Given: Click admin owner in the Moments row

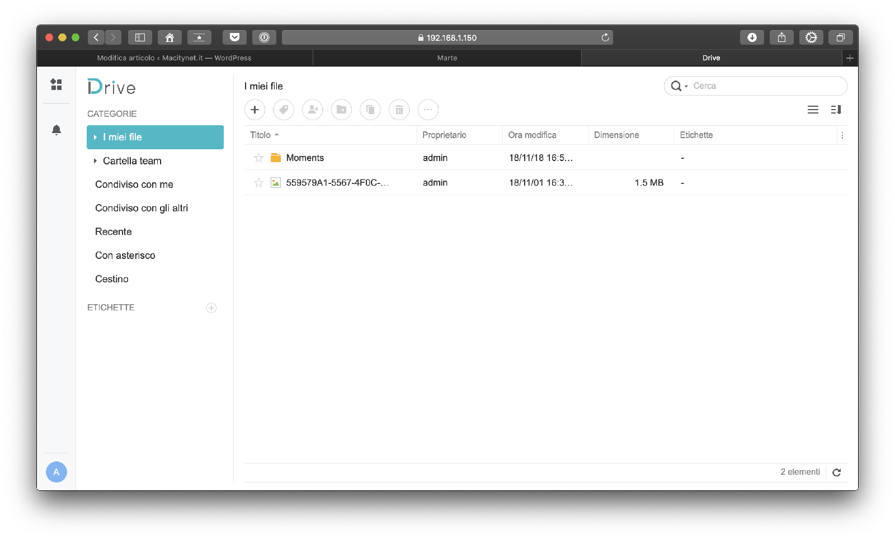Looking at the screenshot, I should click(x=435, y=158).
